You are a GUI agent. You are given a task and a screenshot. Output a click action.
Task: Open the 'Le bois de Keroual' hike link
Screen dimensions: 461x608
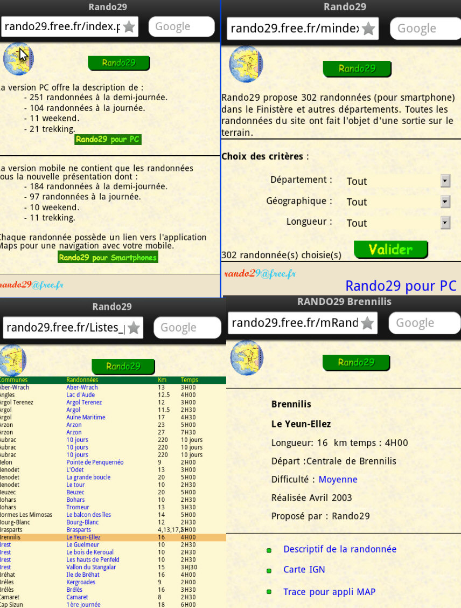[90, 552]
